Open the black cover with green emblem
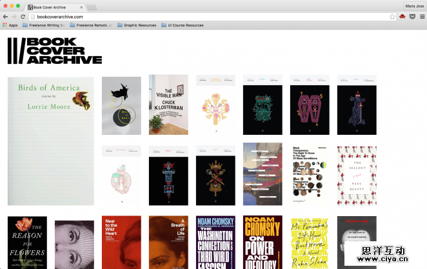Viewport: 427px width, 269px height. click(263, 105)
